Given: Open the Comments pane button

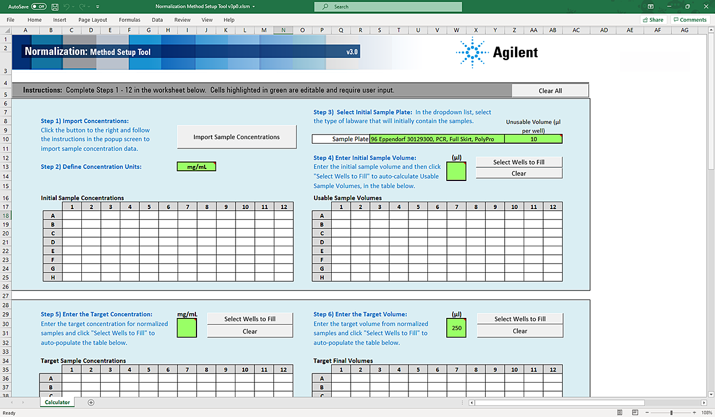Looking at the screenshot, I should (690, 19).
